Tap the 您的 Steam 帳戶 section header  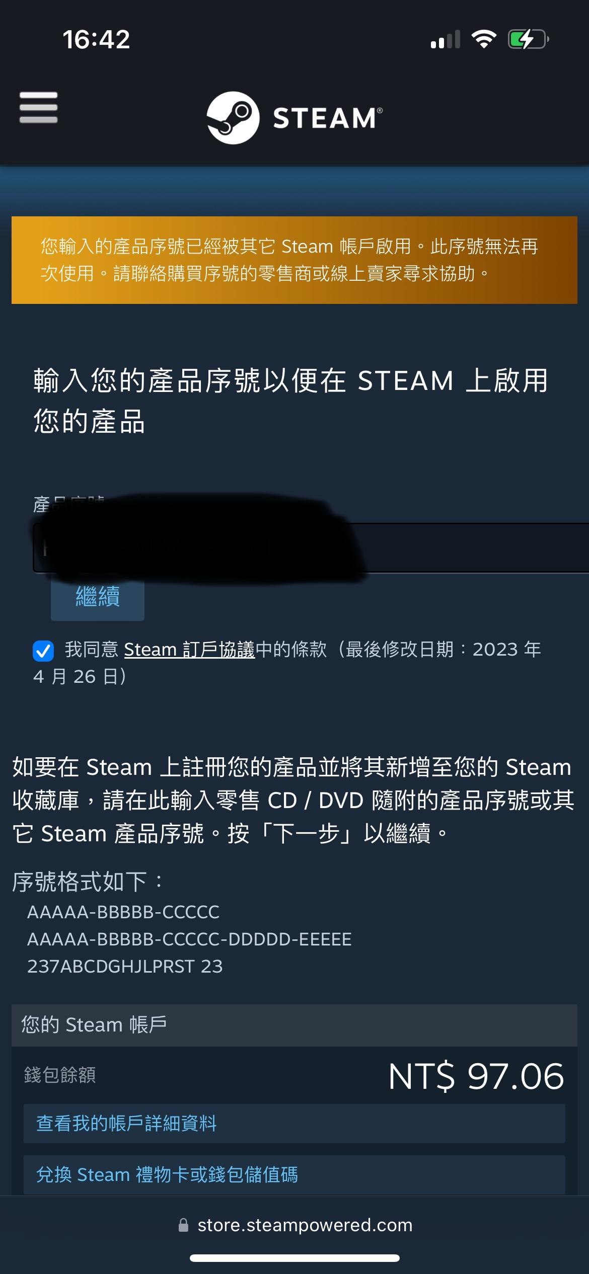[294, 1025]
